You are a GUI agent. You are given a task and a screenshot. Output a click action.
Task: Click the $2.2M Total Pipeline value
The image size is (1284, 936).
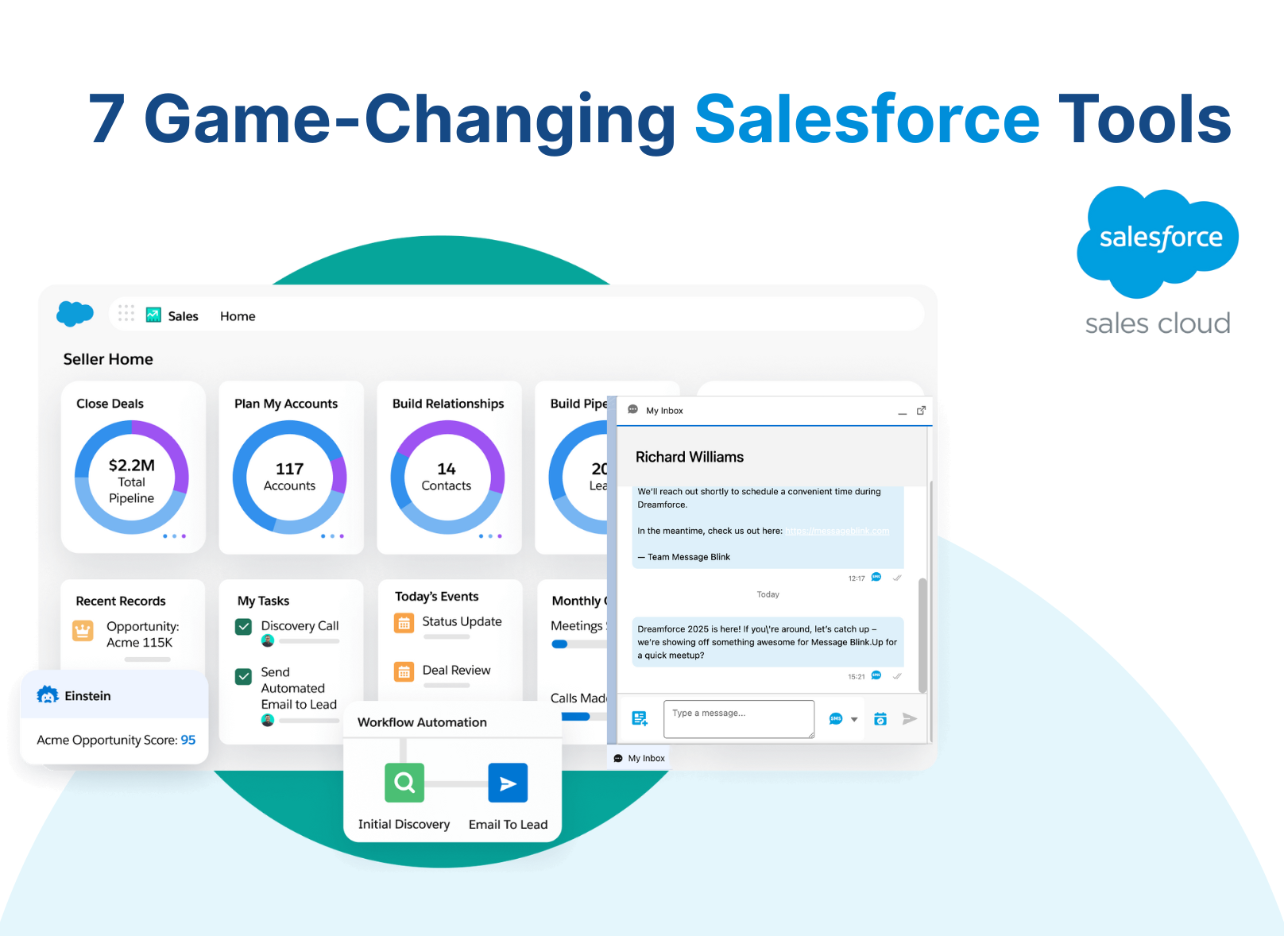[x=132, y=482]
